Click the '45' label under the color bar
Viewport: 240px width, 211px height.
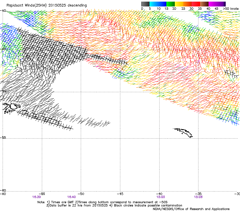click(x=216, y=8)
